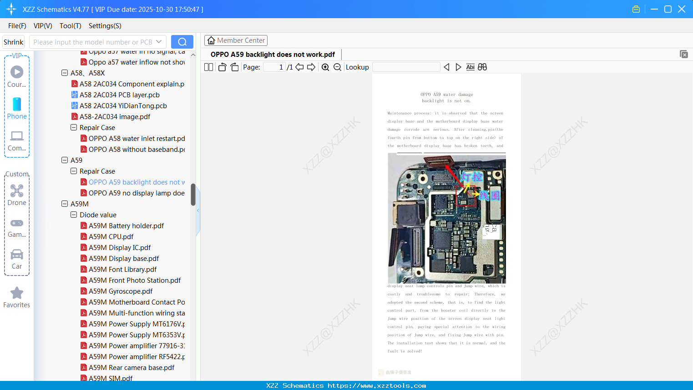Open the model number search dropdown
This screenshot has height=390, width=693.
pos(159,41)
